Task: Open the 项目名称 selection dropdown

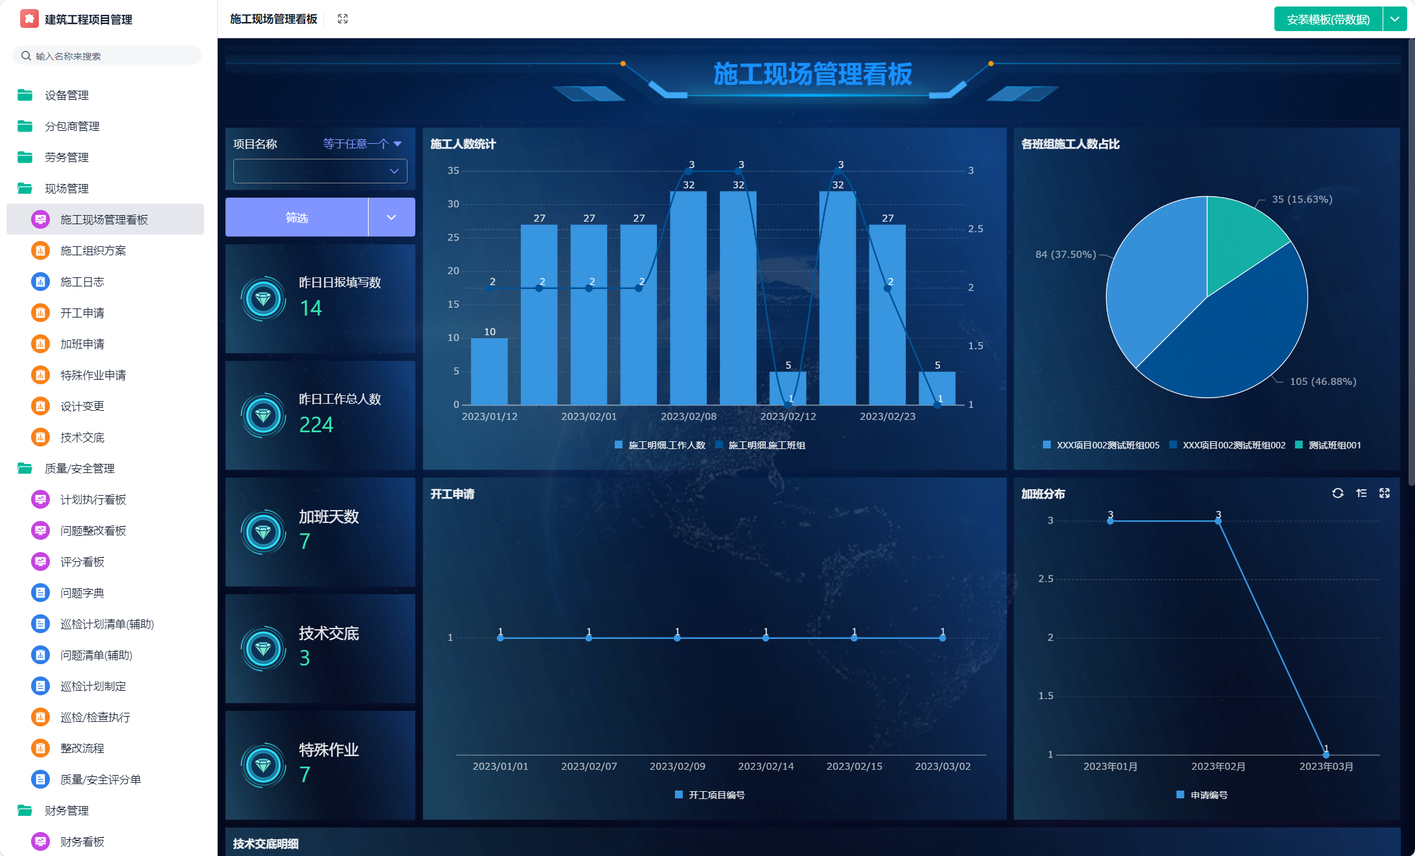Action: [x=320, y=171]
